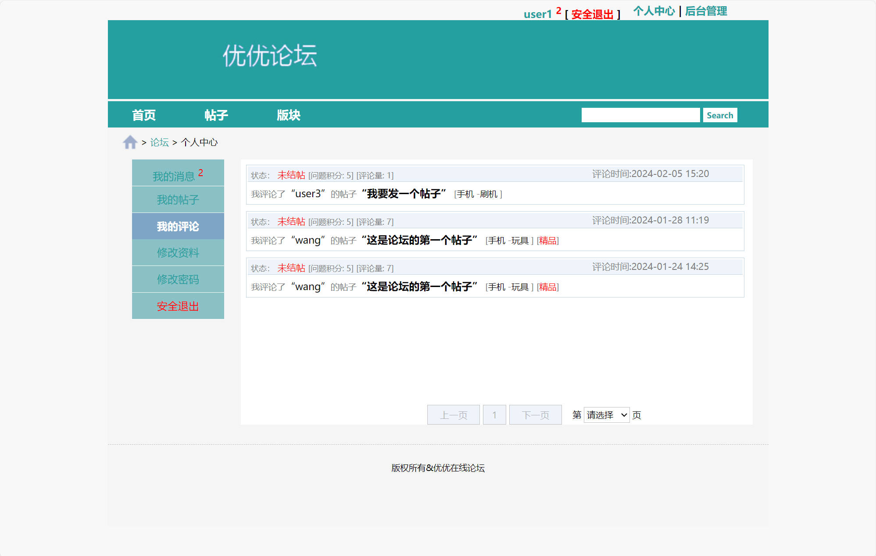Click 精品 tag on the second comment
Viewport: 876px width, 556px height.
tap(547, 241)
